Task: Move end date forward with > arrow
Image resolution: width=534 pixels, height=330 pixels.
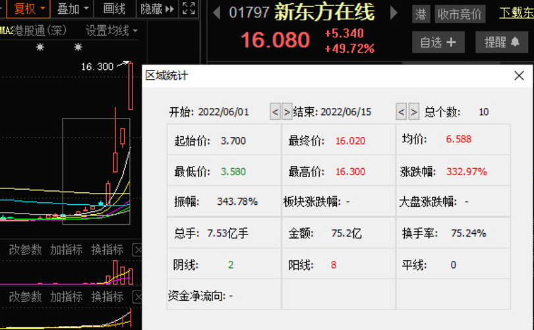Action: coord(413,111)
